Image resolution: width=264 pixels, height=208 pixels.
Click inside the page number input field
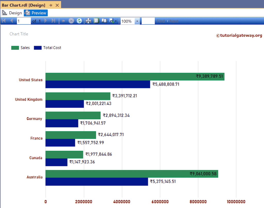click(x=24, y=21)
